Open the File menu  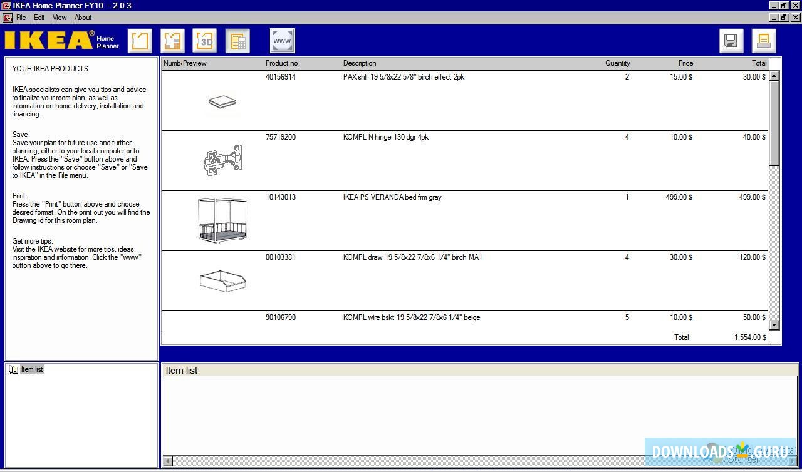(x=21, y=17)
